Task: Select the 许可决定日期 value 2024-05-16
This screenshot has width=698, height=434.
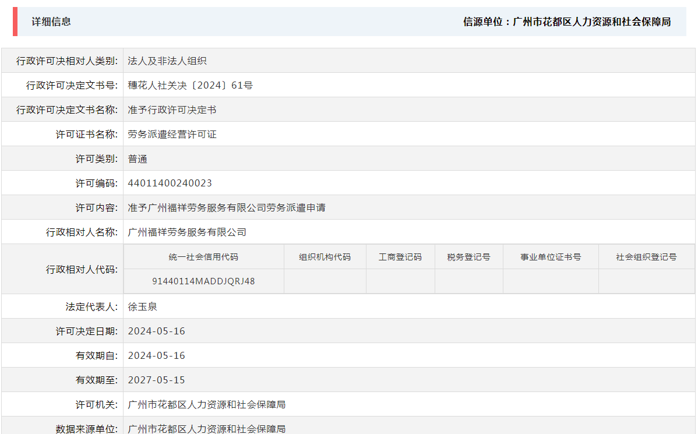Action: pyautogui.click(x=156, y=331)
